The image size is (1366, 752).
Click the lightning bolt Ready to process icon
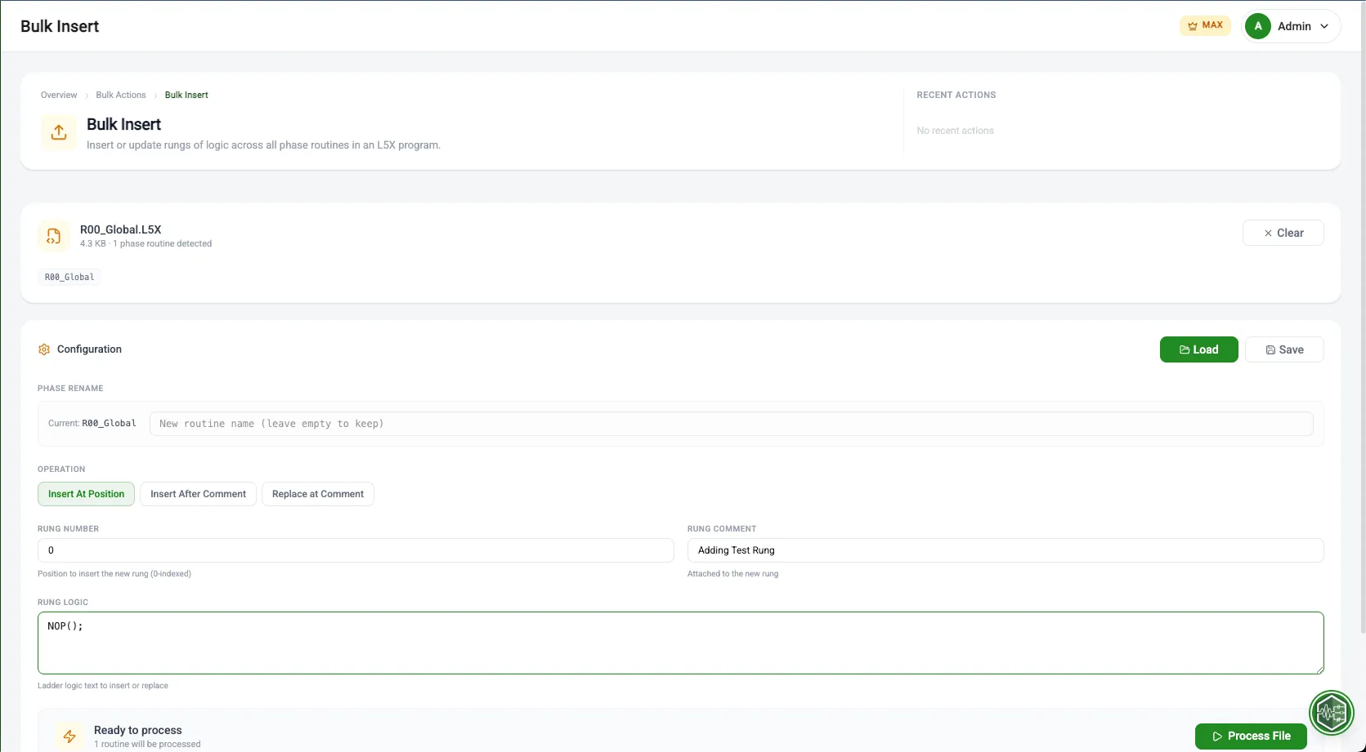(x=69, y=736)
